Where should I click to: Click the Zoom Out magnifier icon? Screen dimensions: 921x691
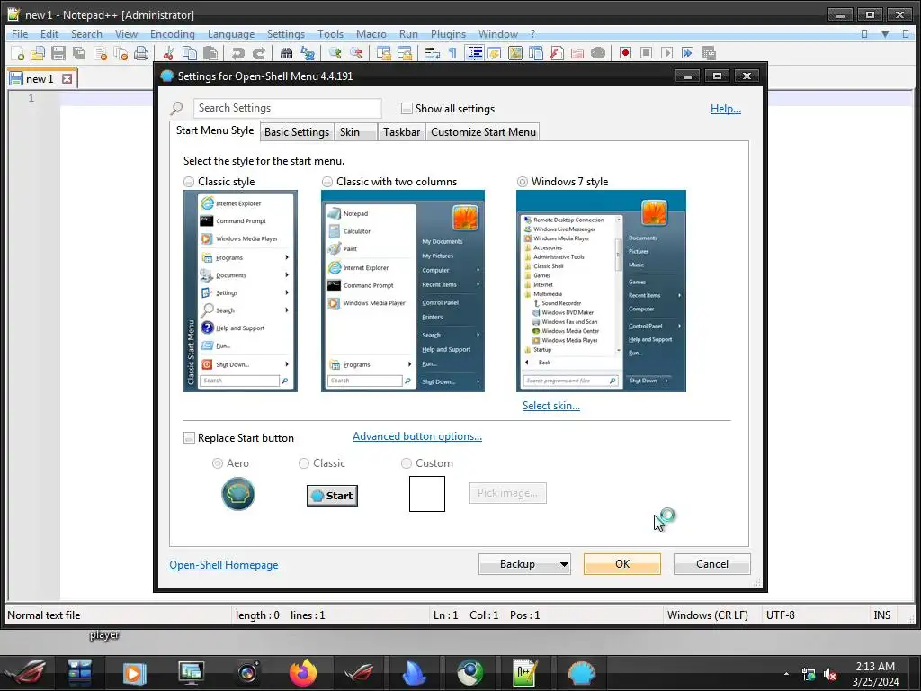pos(355,53)
